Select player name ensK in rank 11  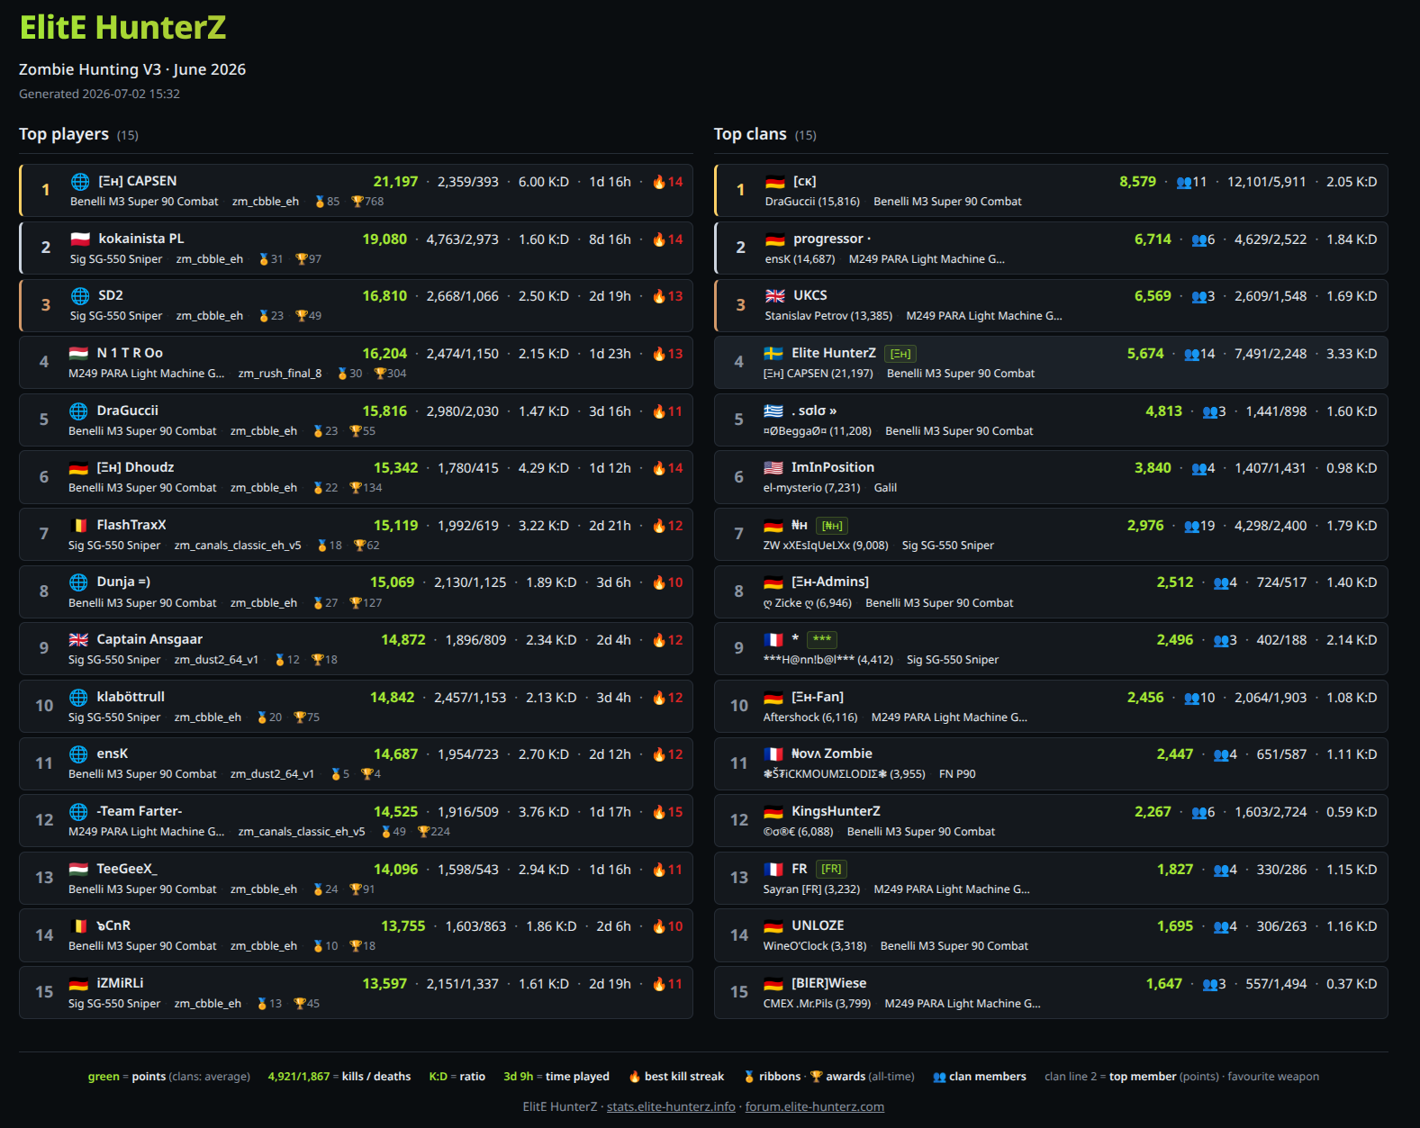point(113,754)
